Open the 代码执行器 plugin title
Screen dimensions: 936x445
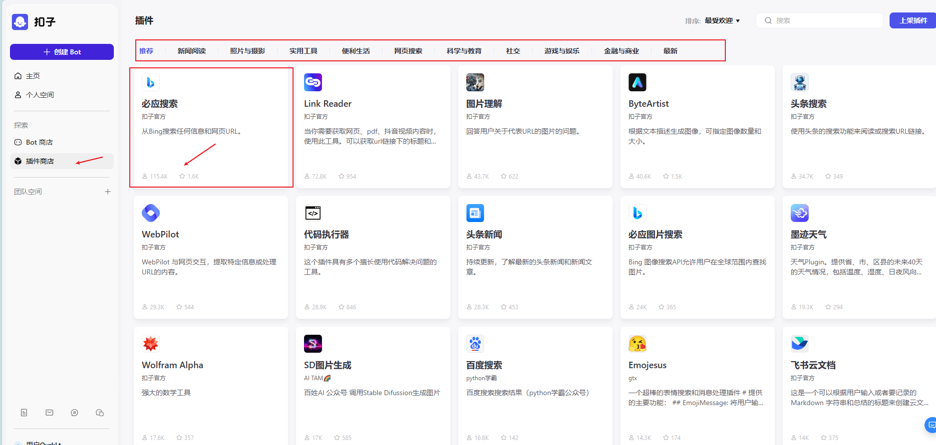[x=326, y=234]
